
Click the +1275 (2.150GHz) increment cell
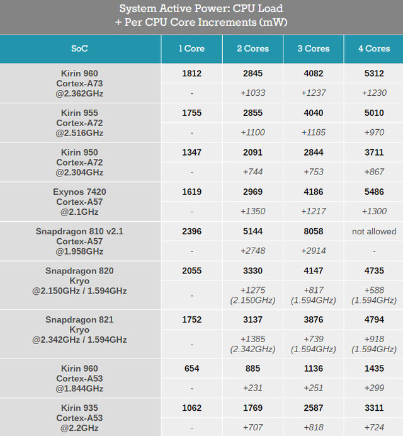point(253,295)
